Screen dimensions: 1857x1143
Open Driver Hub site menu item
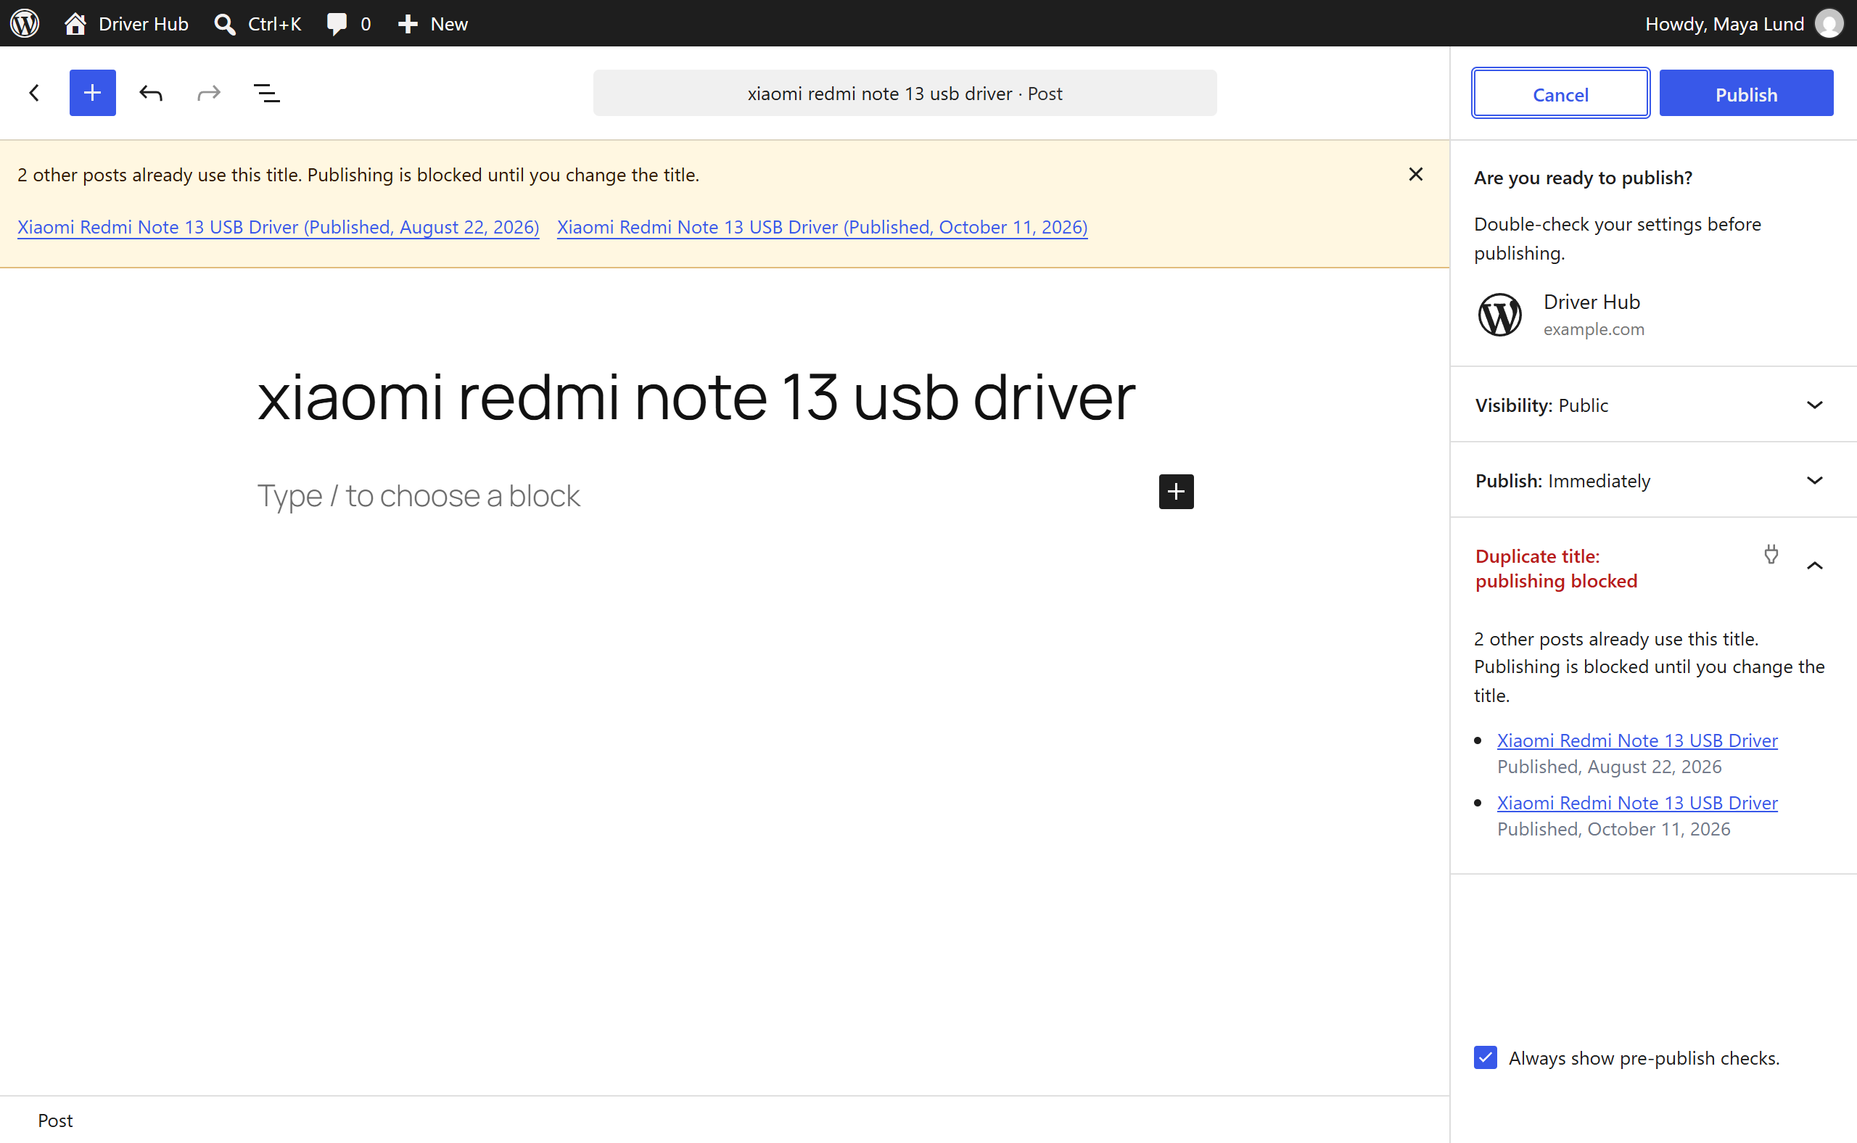coord(126,23)
